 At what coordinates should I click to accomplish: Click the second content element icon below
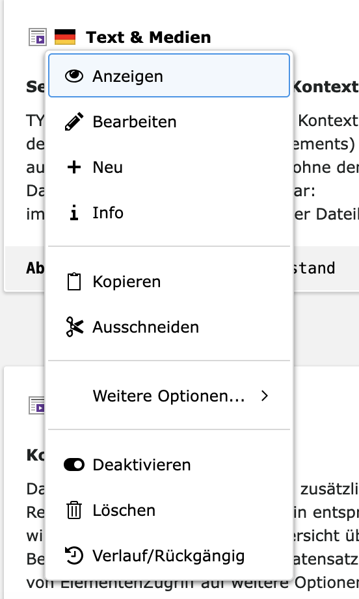[36, 405]
